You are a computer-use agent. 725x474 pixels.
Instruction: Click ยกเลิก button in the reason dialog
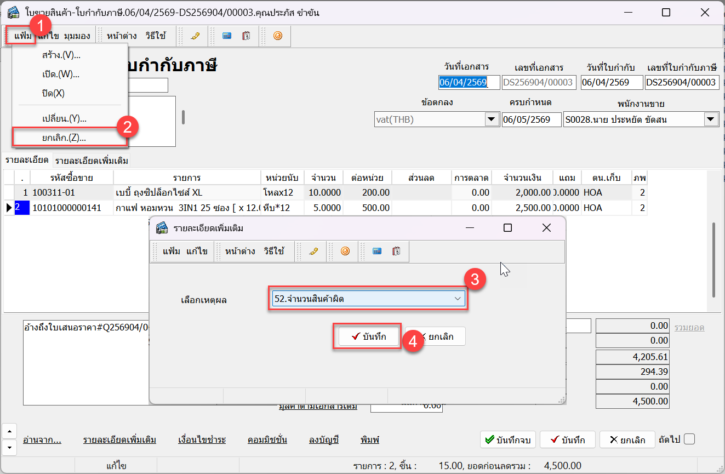[x=437, y=337]
